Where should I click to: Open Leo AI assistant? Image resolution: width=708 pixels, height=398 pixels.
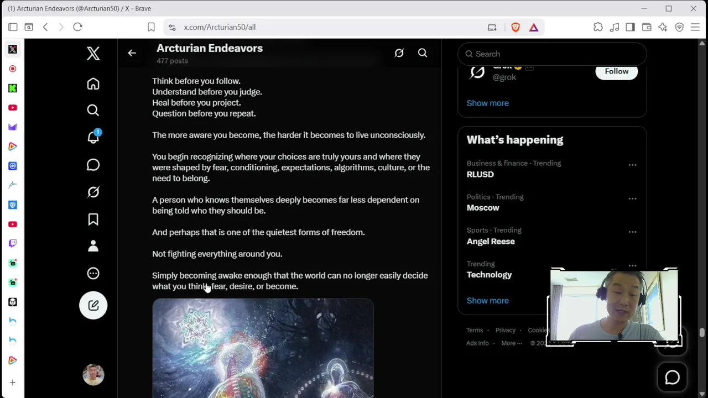(x=663, y=27)
